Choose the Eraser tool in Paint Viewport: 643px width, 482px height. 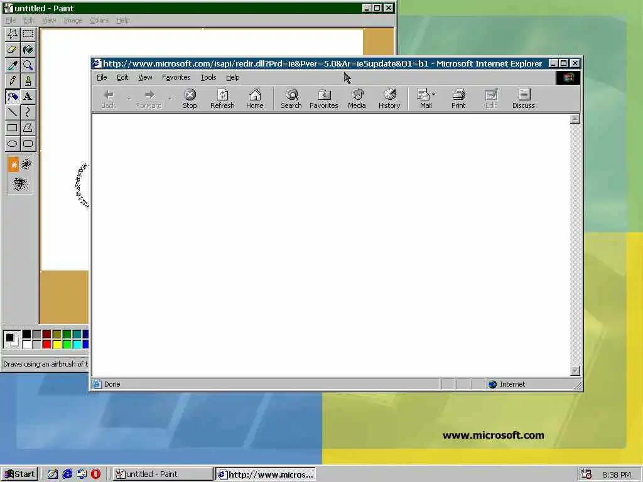pos(13,50)
